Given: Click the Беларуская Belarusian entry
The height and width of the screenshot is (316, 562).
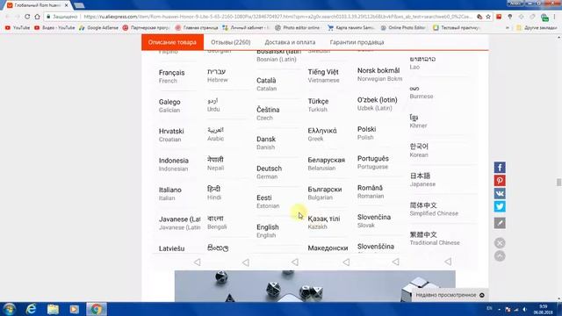Looking at the screenshot, I should (x=326, y=163).
